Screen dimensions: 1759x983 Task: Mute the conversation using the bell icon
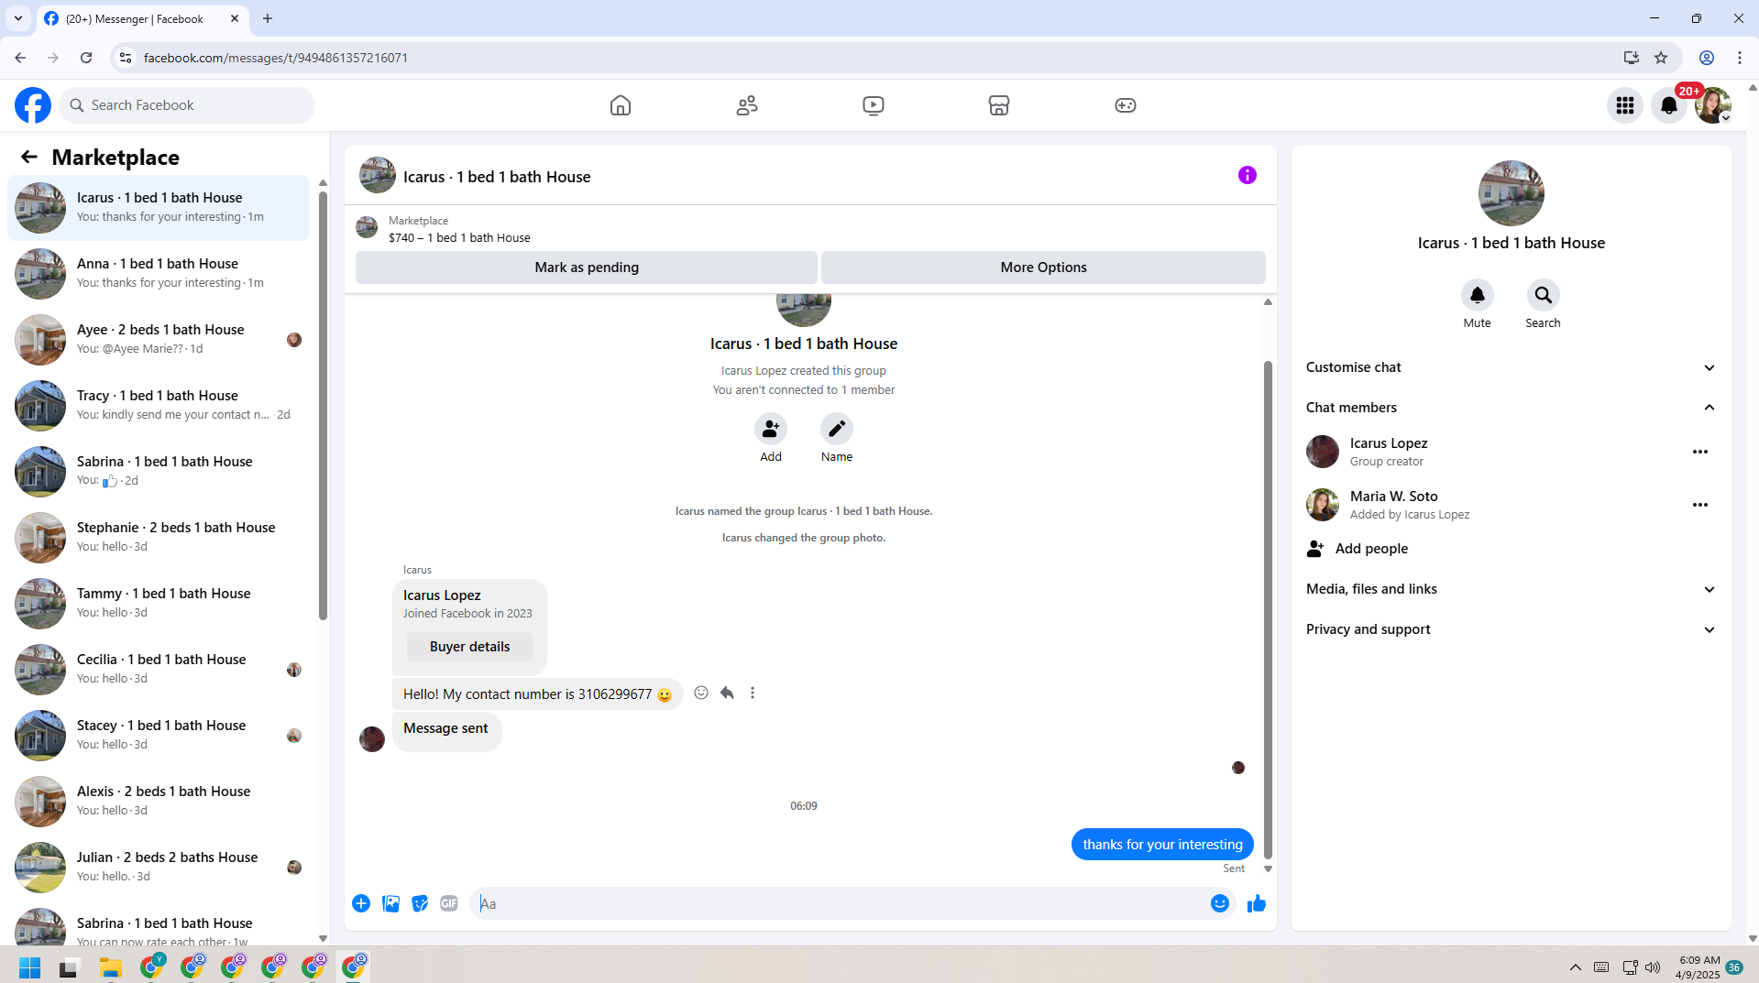click(x=1478, y=295)
